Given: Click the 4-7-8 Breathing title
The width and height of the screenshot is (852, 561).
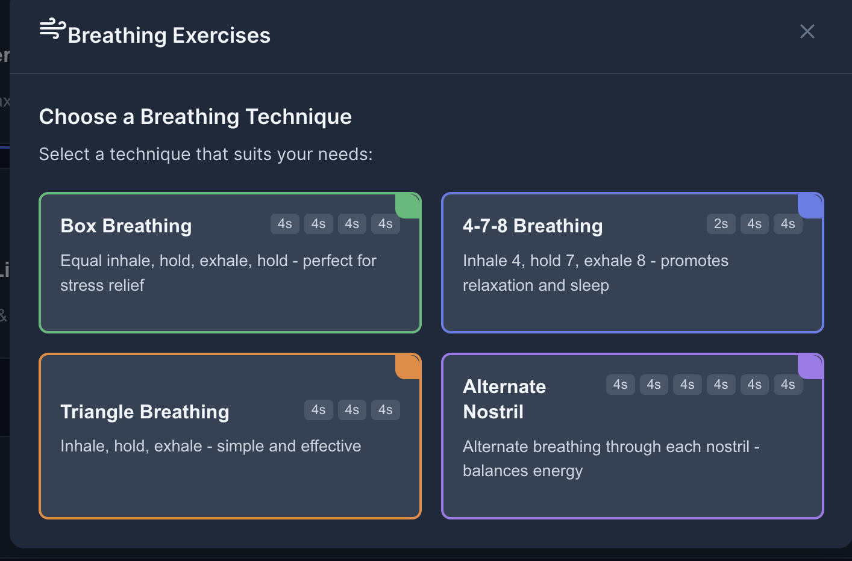Looking at the screenshot, I should [x=532, y=226].
